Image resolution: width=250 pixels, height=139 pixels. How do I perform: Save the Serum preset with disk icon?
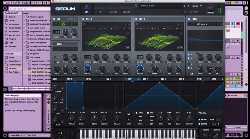pyautogui.click(x=136, y=6)
